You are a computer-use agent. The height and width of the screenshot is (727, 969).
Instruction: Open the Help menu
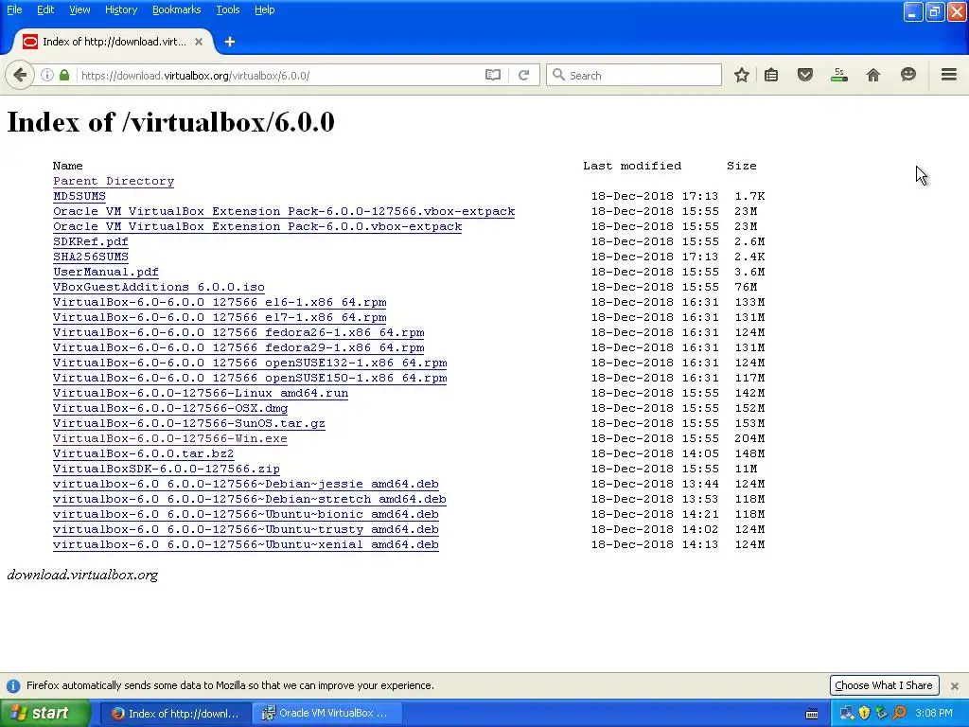265,9
